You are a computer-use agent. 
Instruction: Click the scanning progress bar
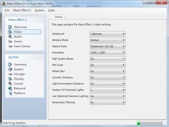[150, 123]
